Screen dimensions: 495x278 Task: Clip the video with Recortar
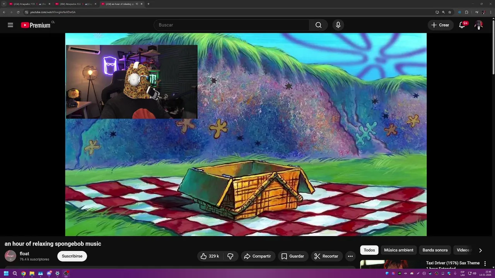327,256
